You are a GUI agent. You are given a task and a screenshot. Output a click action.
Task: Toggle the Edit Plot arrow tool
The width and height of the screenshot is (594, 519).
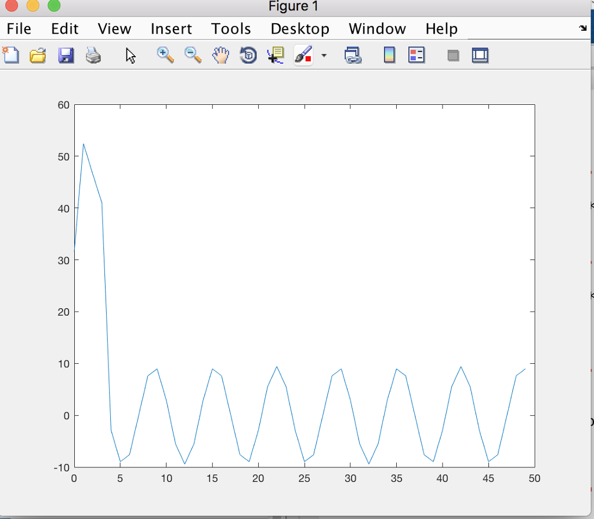[131, 56]
